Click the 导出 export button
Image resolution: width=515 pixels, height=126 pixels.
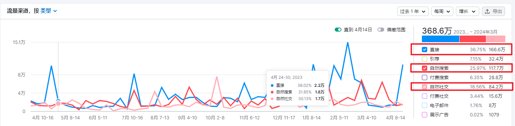click(x=493, y=11)
